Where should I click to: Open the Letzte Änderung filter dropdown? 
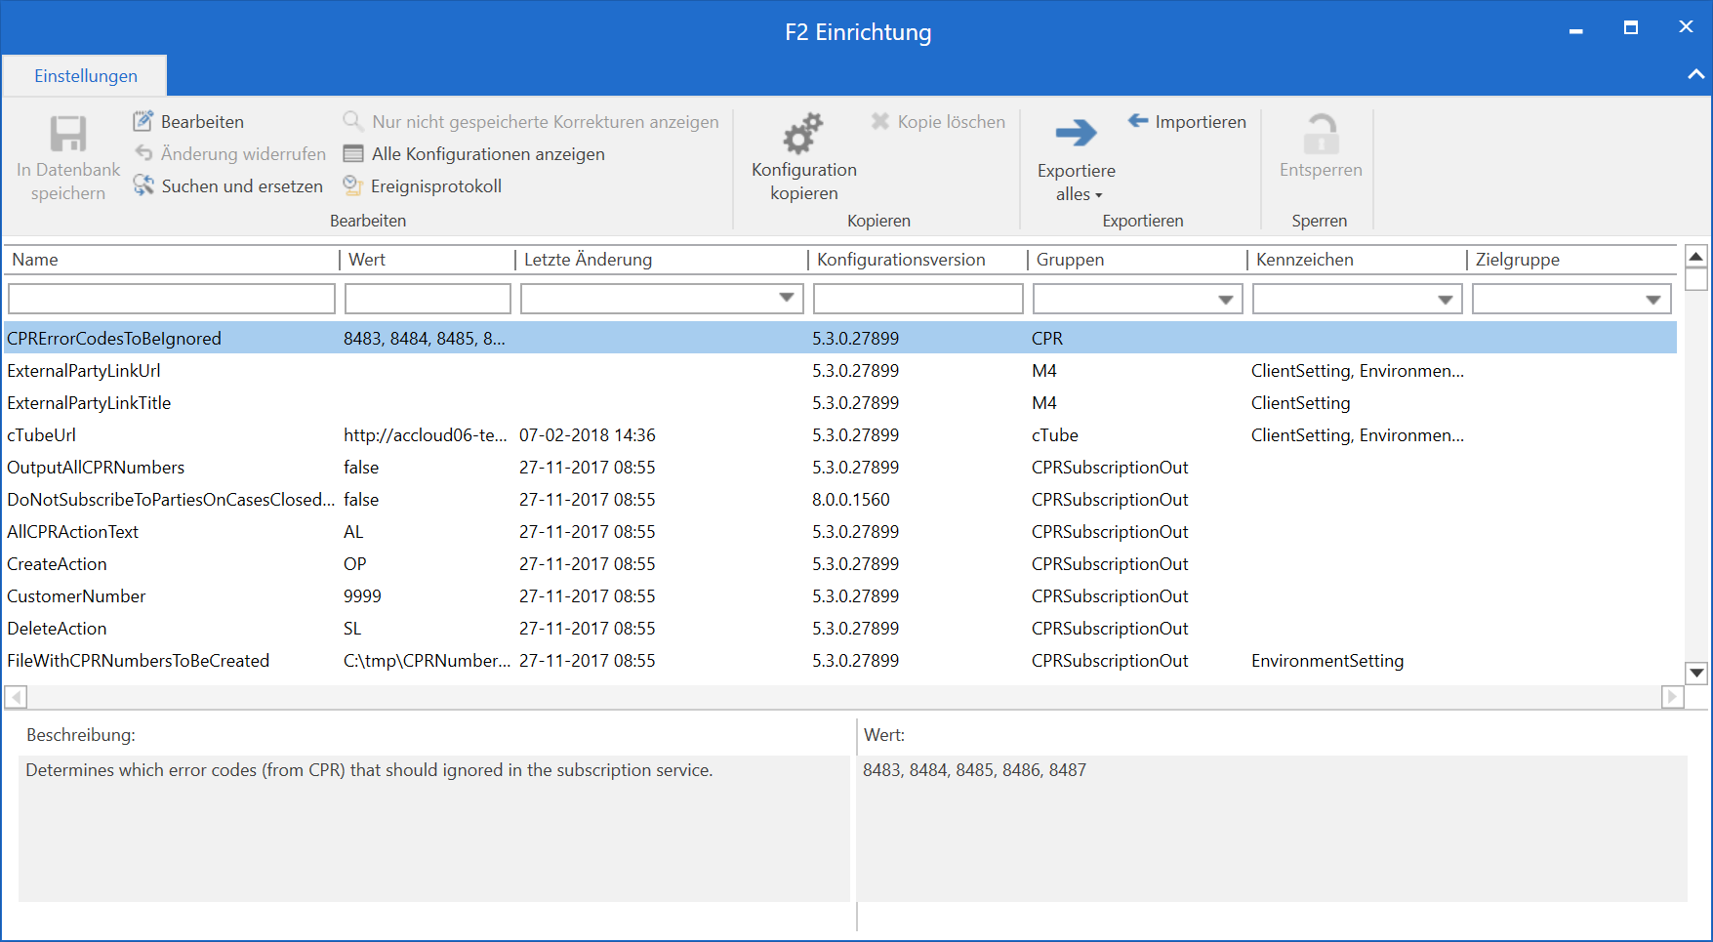(786, 299)
